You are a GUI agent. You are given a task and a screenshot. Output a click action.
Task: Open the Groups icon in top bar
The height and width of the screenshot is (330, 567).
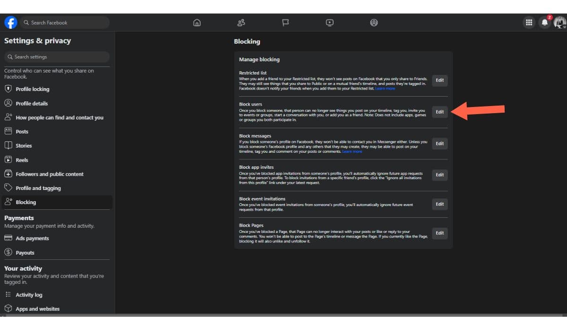(374, 23)
